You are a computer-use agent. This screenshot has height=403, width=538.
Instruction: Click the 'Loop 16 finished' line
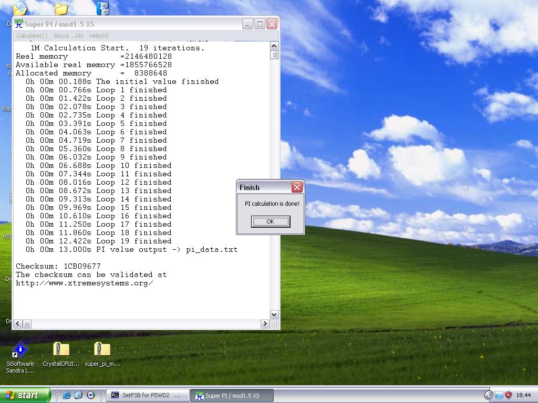(98, 216)
